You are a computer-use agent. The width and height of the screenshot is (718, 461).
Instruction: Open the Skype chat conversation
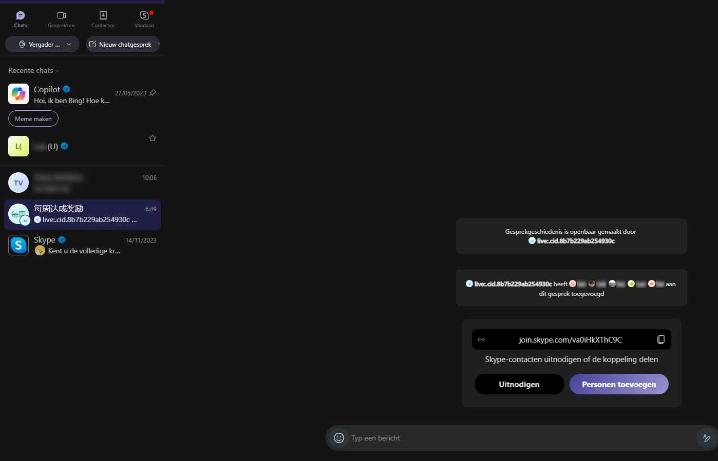point(82,245)
